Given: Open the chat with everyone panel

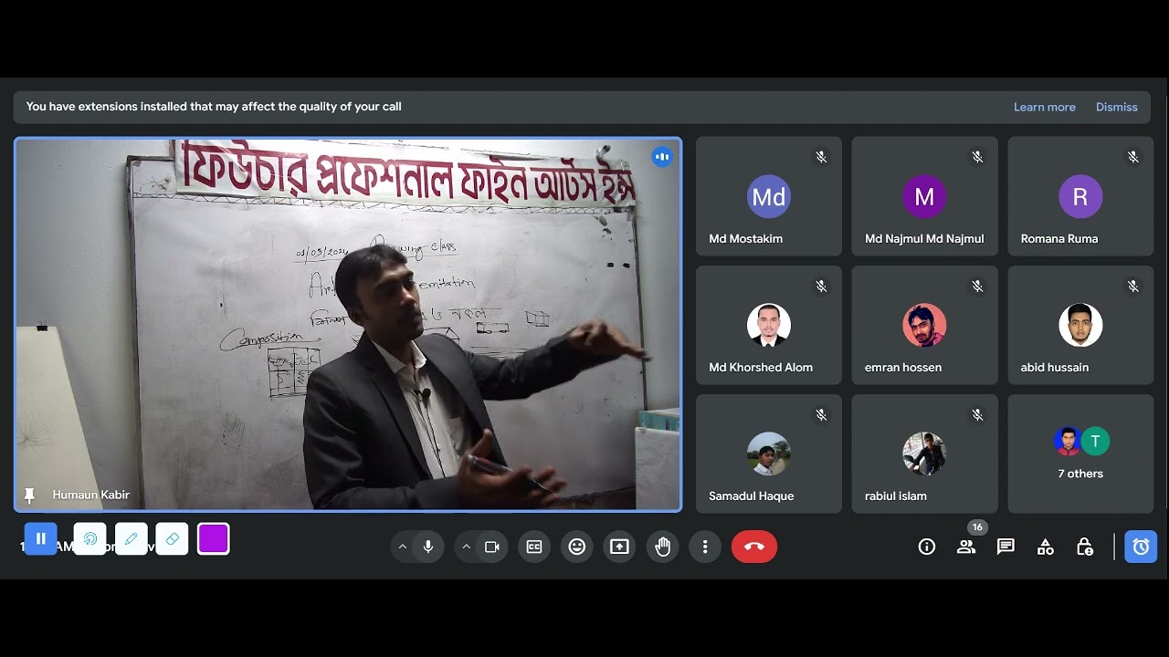Looking at the screenshot, I should pyautogui.click(x=1006, y=547).
